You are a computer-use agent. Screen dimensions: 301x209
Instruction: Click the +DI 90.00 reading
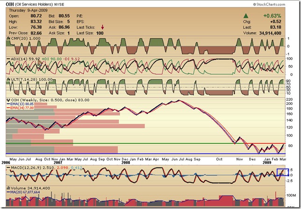tap(51, 59)
